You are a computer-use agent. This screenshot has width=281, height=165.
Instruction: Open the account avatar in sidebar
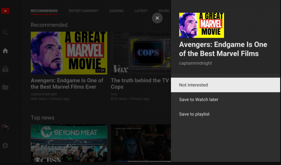tap(5, 127)
